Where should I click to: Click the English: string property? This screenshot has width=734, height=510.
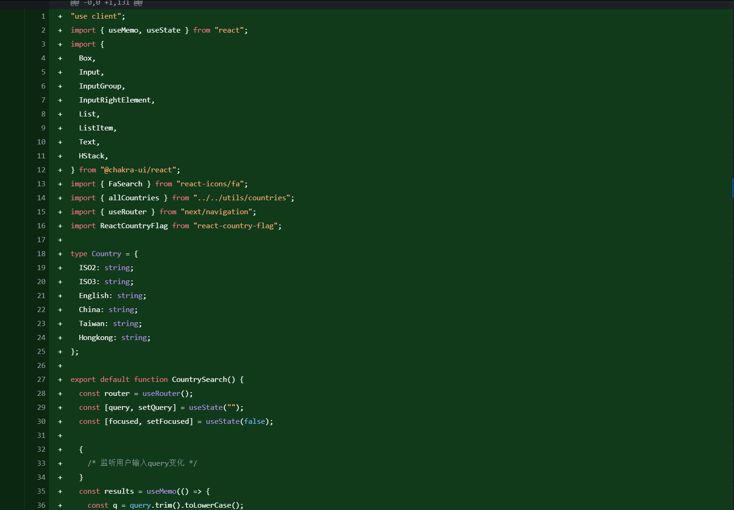click(x=112, y=296)
